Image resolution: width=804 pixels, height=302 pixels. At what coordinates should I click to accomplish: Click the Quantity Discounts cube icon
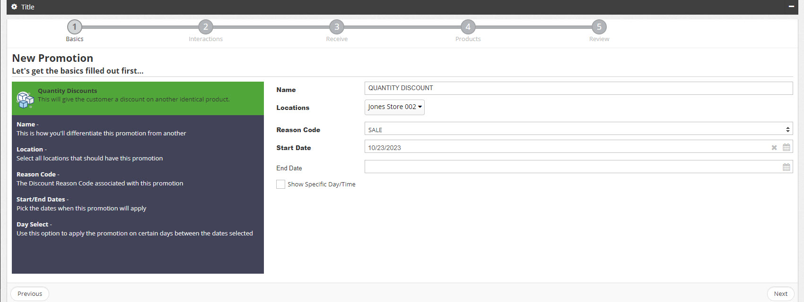coord(25,99)
